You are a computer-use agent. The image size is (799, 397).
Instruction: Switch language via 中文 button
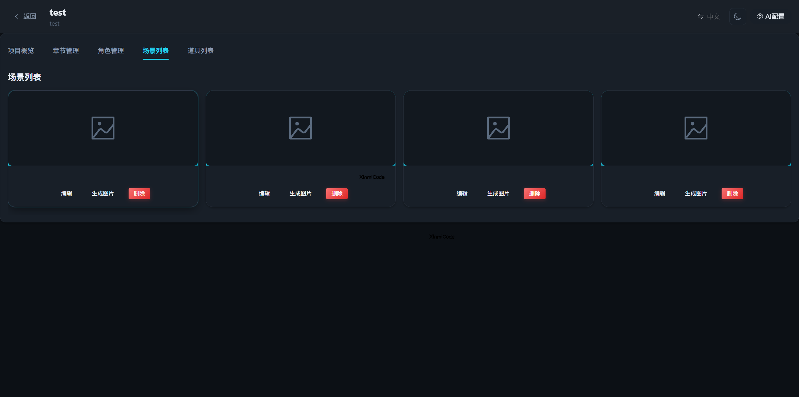pos(713,17)
